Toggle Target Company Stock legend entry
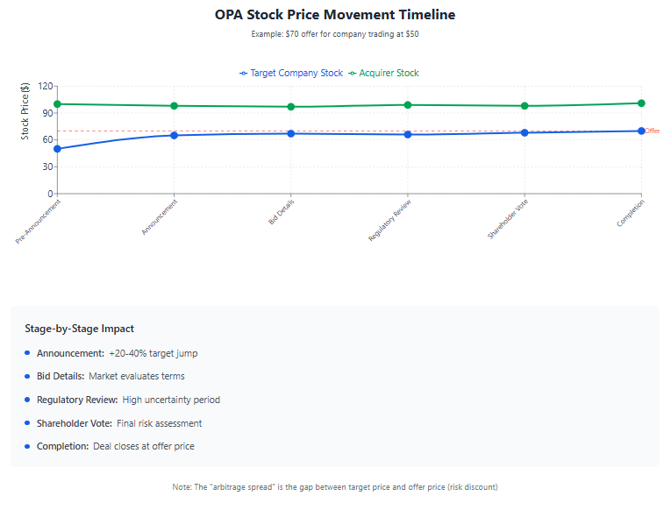The image size is (671, 510). pyautogui.click(x=291, y=73)
